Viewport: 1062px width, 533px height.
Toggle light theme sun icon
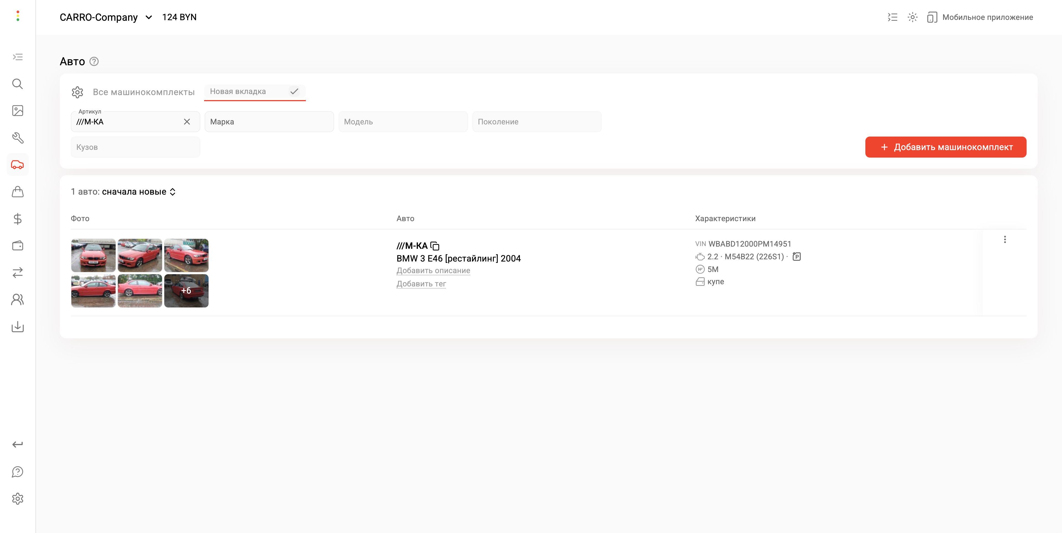click(912, 17)
